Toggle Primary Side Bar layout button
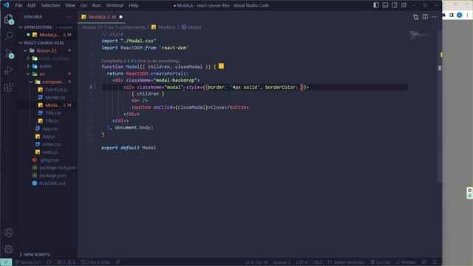 [x=376, y=5]
